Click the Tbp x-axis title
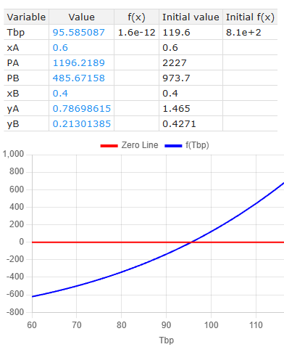 pyautogui.click(x=167, y=340)
